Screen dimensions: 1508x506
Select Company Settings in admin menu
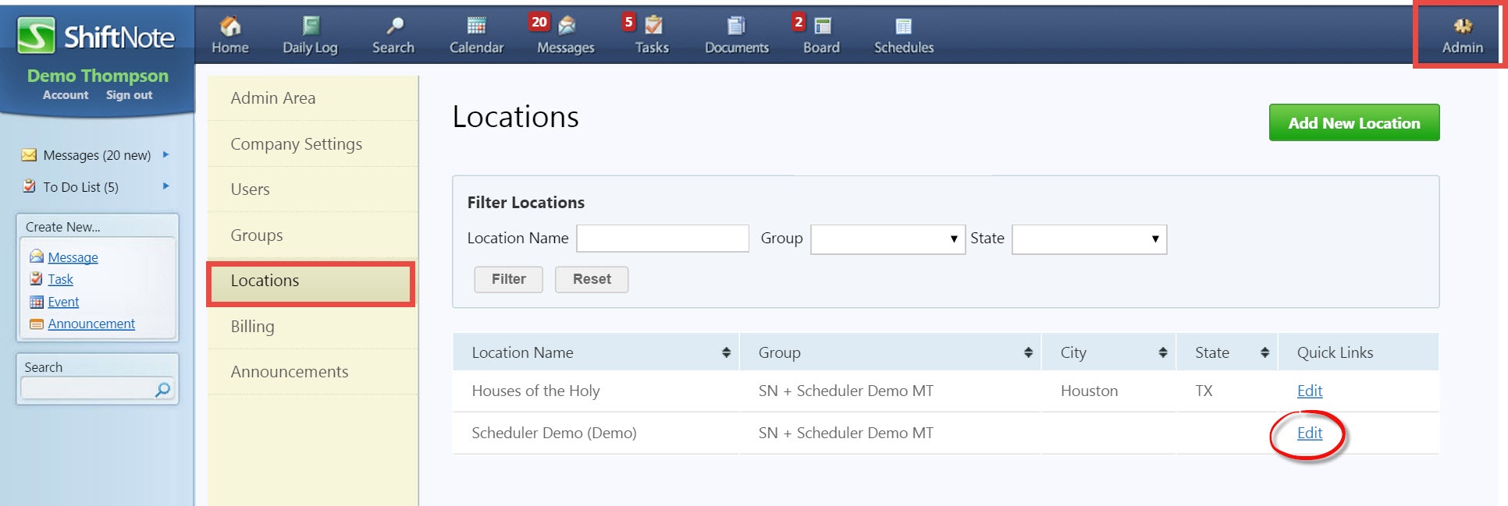[296, 144]
